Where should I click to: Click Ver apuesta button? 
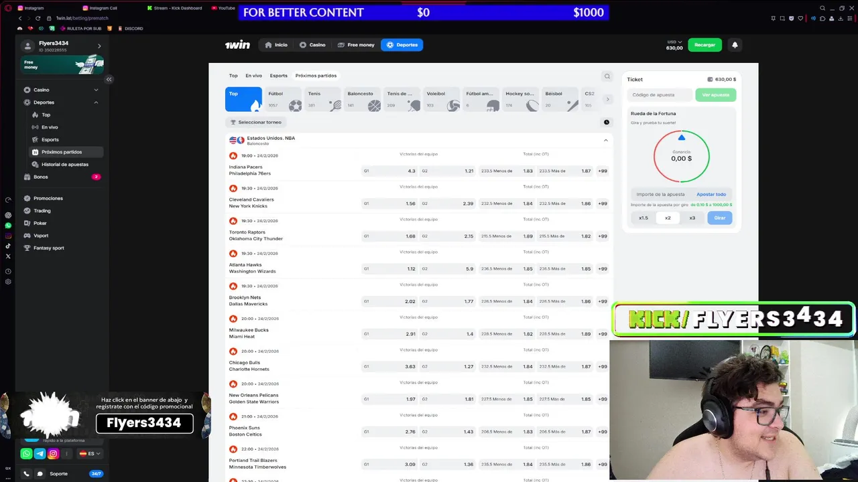click(x=715, y=95)
